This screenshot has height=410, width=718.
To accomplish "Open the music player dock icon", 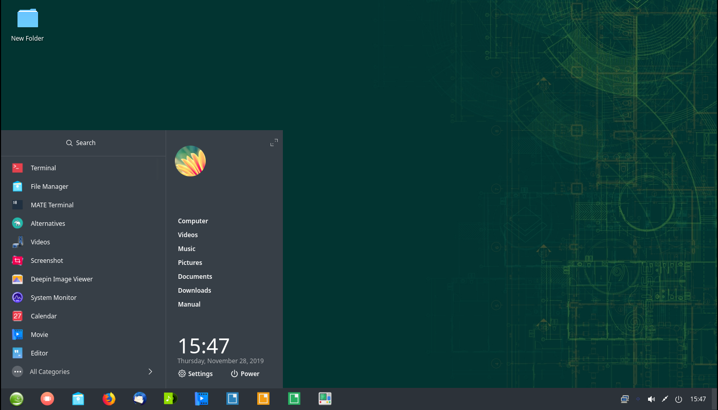I will click(170, 399).
